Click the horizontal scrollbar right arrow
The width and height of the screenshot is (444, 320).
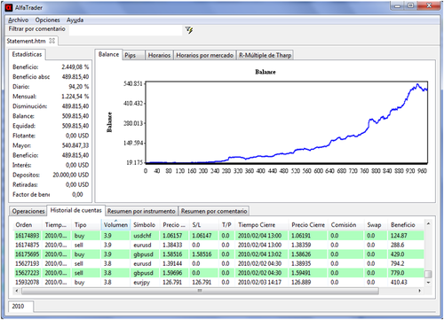(x=419, y=291)
